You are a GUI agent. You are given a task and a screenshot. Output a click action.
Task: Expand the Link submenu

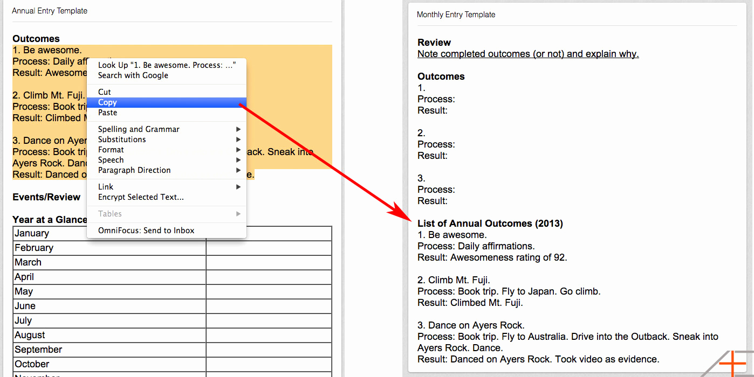click(167, 187)
